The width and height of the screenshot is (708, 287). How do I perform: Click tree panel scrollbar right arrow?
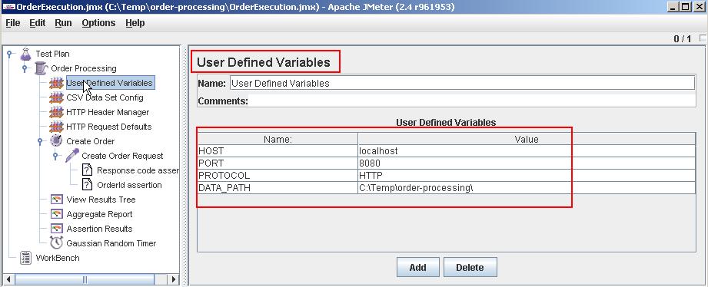click(x=173, y=280)
